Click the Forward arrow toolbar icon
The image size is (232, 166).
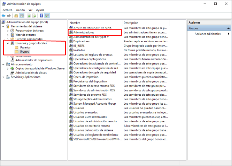[9, 16]
